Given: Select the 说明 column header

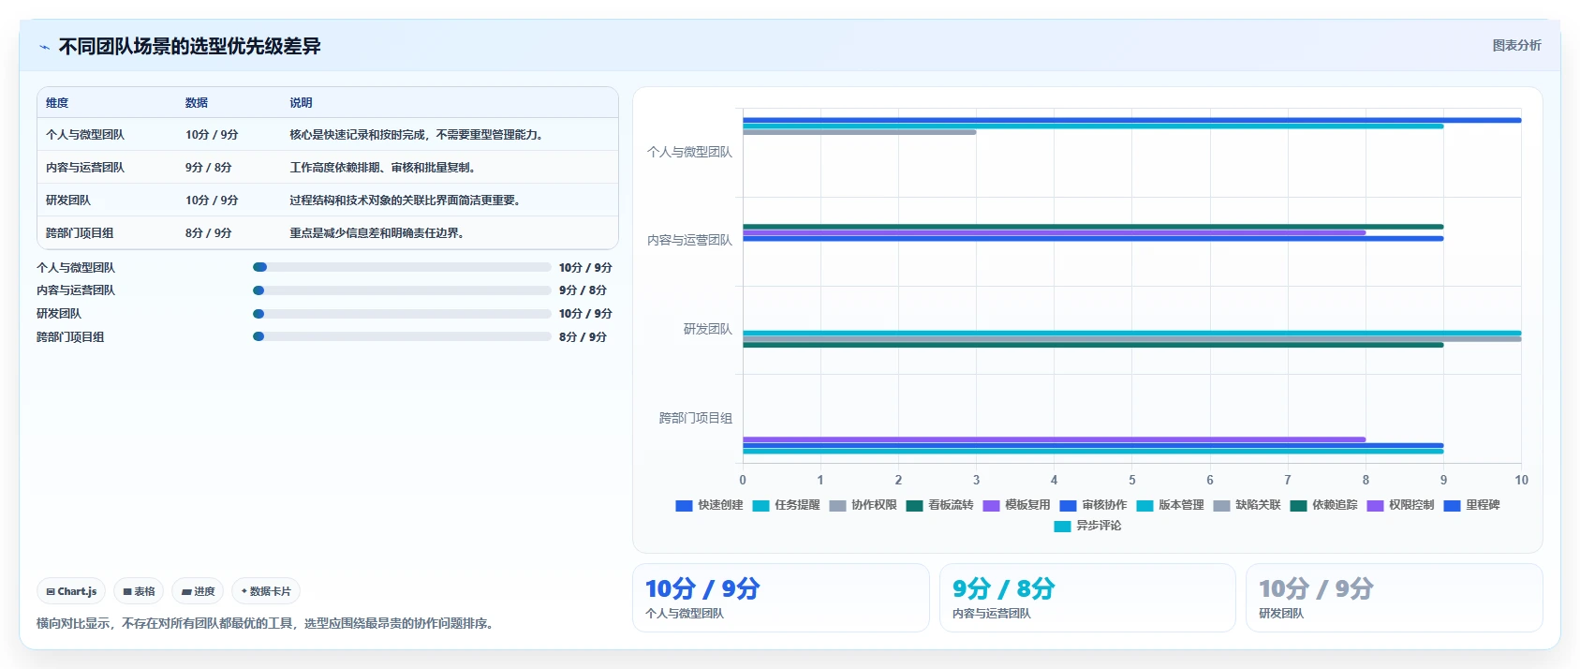Looking at the screenshot, I should click(301, 103).
